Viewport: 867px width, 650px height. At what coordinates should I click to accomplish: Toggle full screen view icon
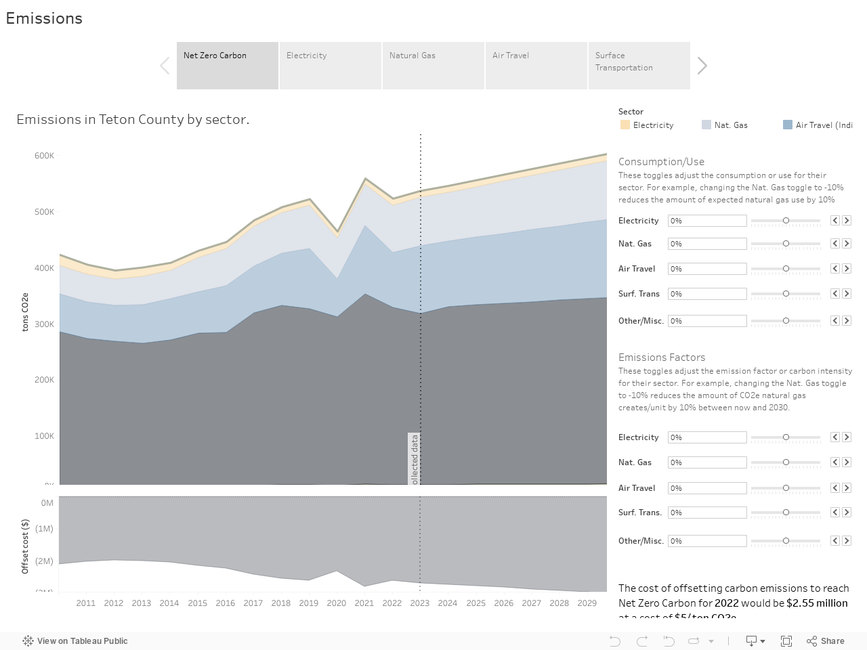click(x=786, y=641)
